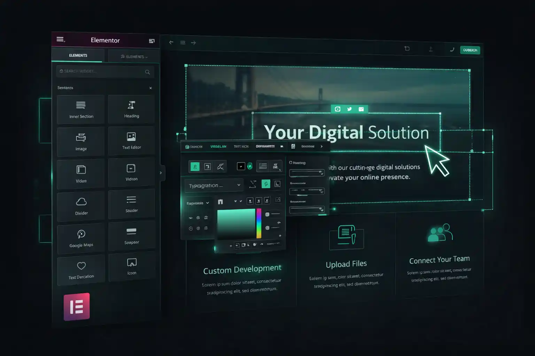Open the second Elements tab dropdown
Viewport: 535px width, 356px height.
[134, 56]
